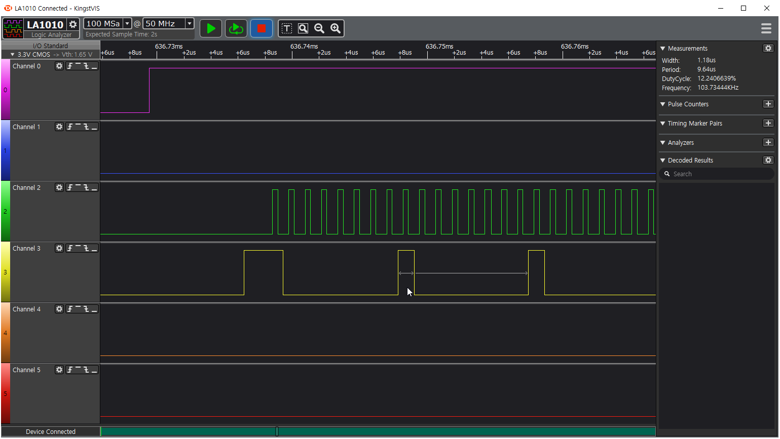Start a single capture with the green play button
Screen dimensions: 780x439
tap(211, 28)
